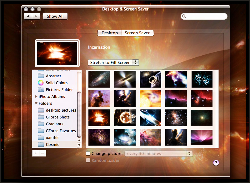The image size is (250, 183).
Task: Select the blue comet streak wallpaper thumbnail
Action: click(150, 118)
